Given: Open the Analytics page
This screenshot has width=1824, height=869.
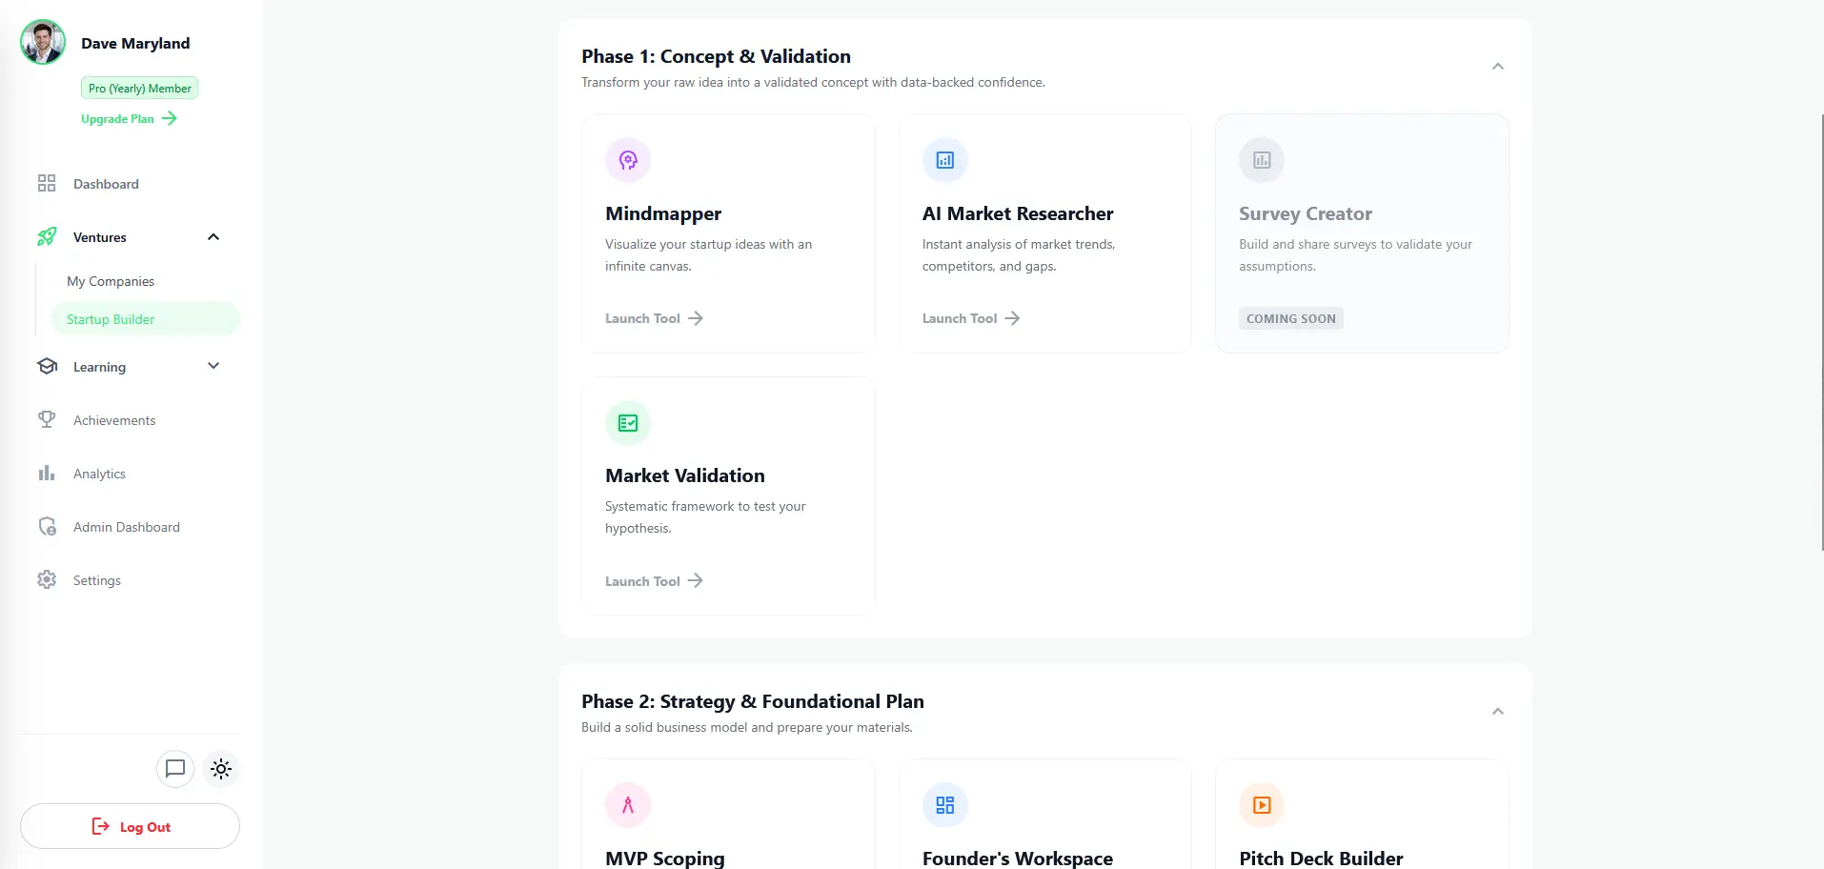Looking at the screenshot, I should pos(130,474).
